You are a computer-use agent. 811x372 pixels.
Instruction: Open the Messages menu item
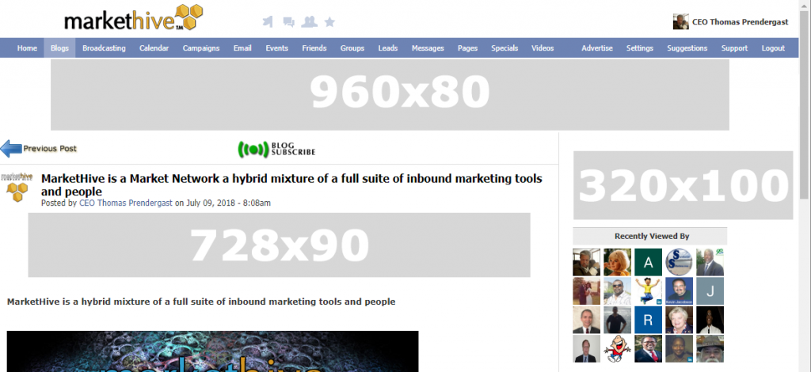(x=428, y=48)
